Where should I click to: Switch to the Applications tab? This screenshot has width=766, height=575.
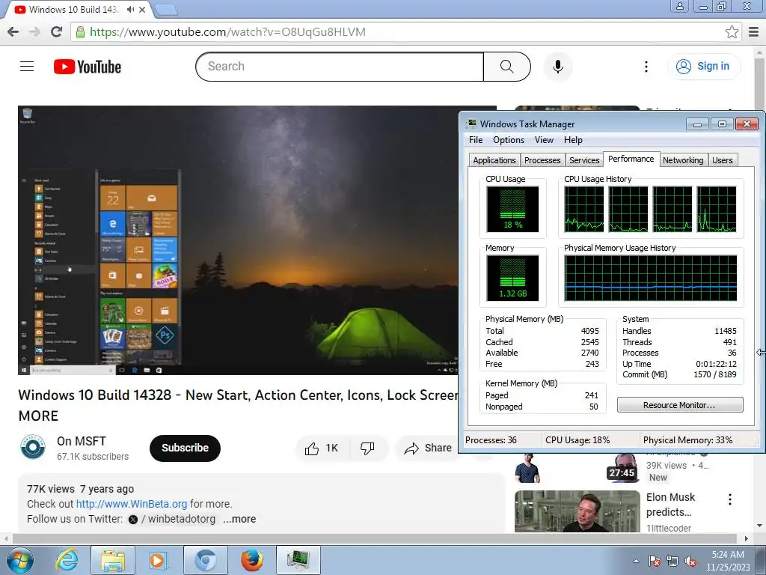click(x=494, y=160)
